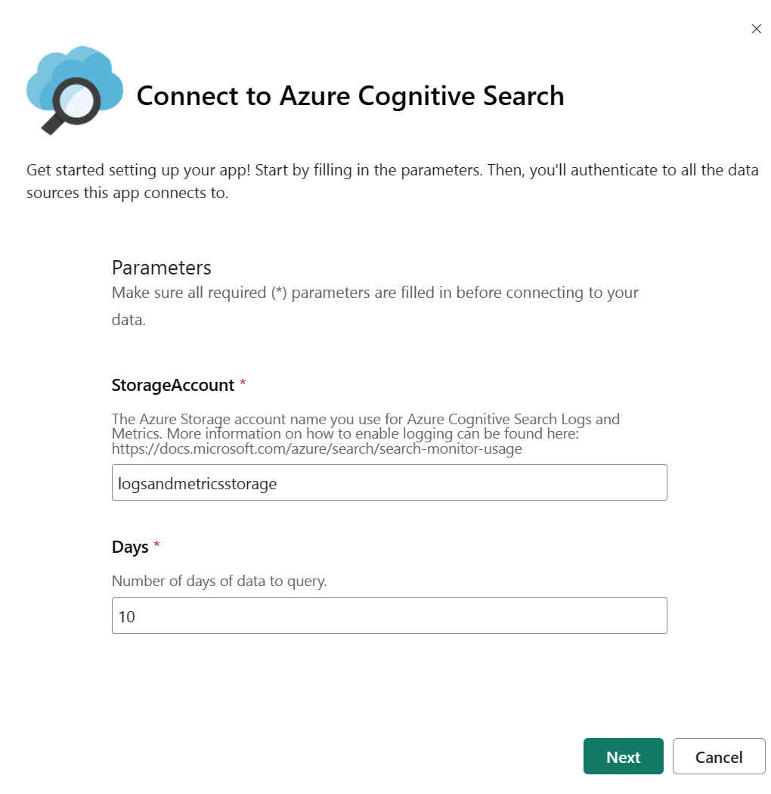This screenshot has width=771, height=794.
Task: Click the logsandmetricsstorage value text
Action: pos(197,483)
